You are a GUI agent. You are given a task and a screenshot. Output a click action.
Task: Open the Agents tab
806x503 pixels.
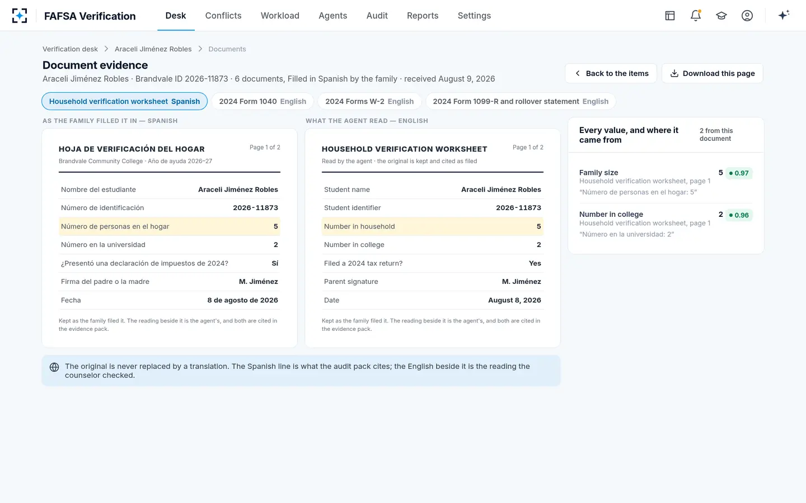click(x=333, y=16)
